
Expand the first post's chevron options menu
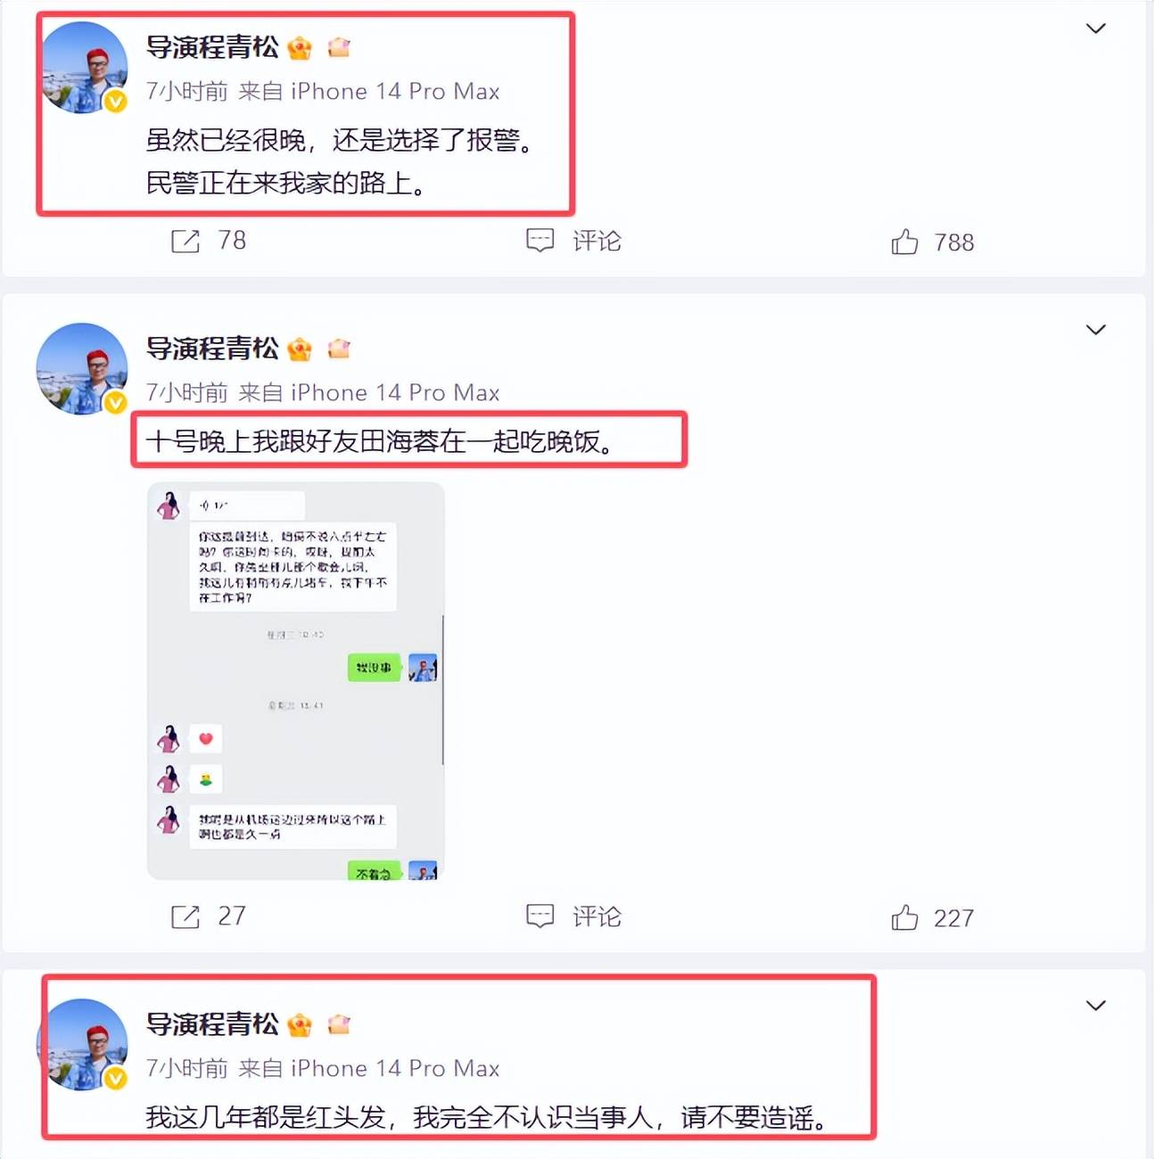(x=1096, y=29)
